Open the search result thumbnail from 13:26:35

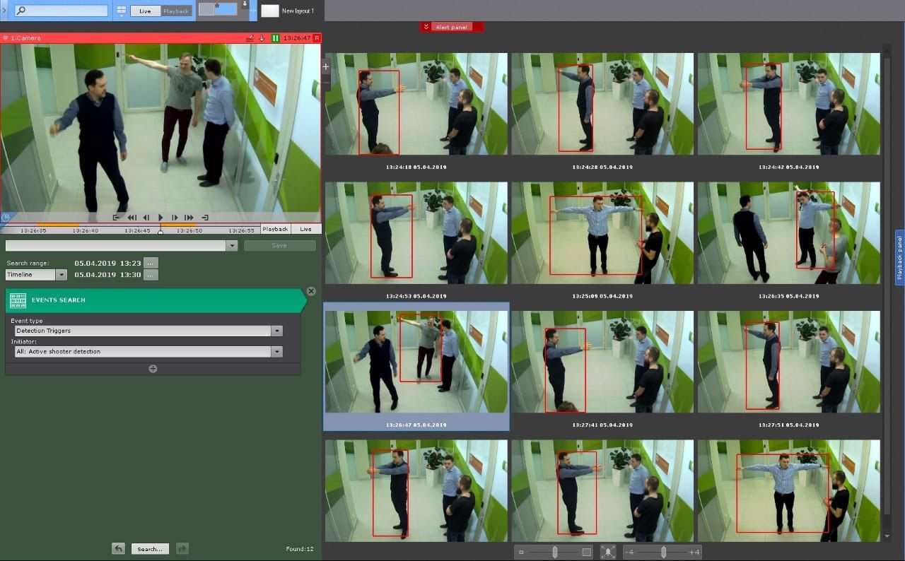click(x=789, y=233)
